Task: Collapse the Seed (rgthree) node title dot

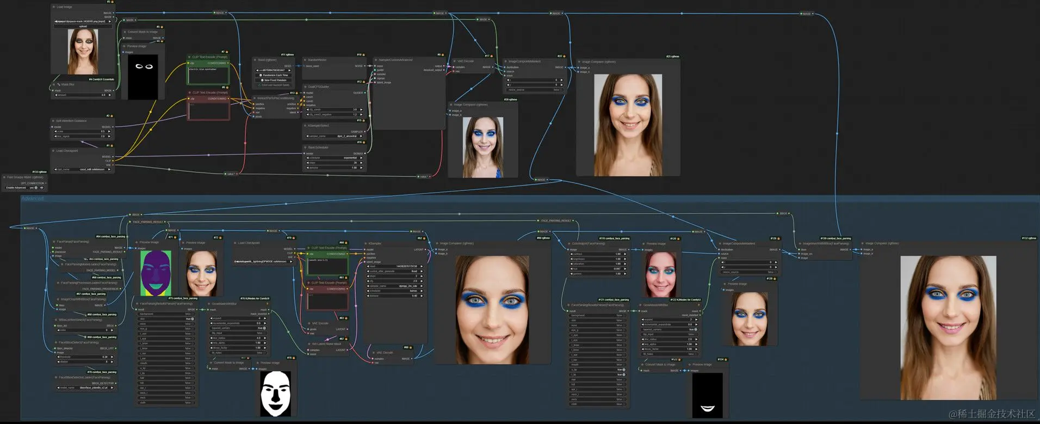Action: coord(255,60)
